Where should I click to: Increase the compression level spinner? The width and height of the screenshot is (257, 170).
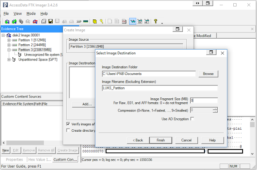pos(215,109)
